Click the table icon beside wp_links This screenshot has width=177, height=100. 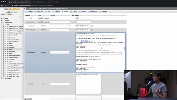(5, 43)
